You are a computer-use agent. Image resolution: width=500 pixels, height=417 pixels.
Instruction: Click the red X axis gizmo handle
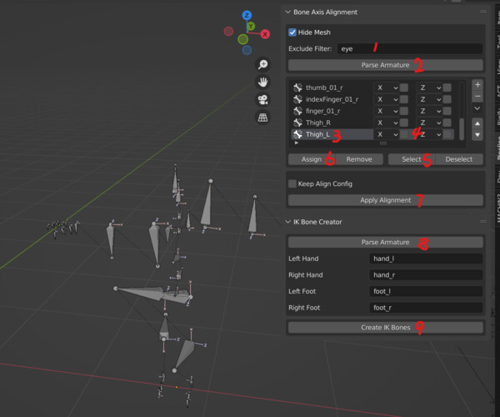(265, 34)
